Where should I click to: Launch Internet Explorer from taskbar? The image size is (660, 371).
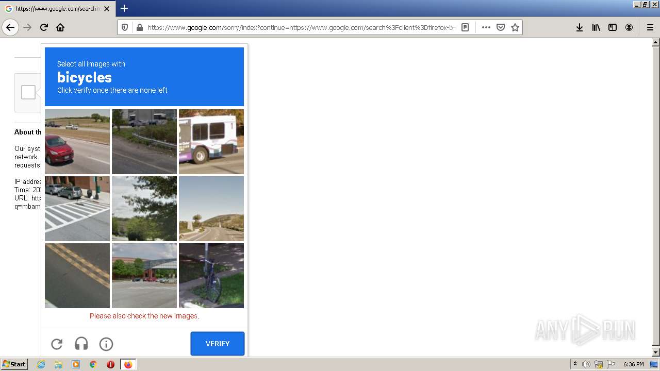(x=41, y=364)
